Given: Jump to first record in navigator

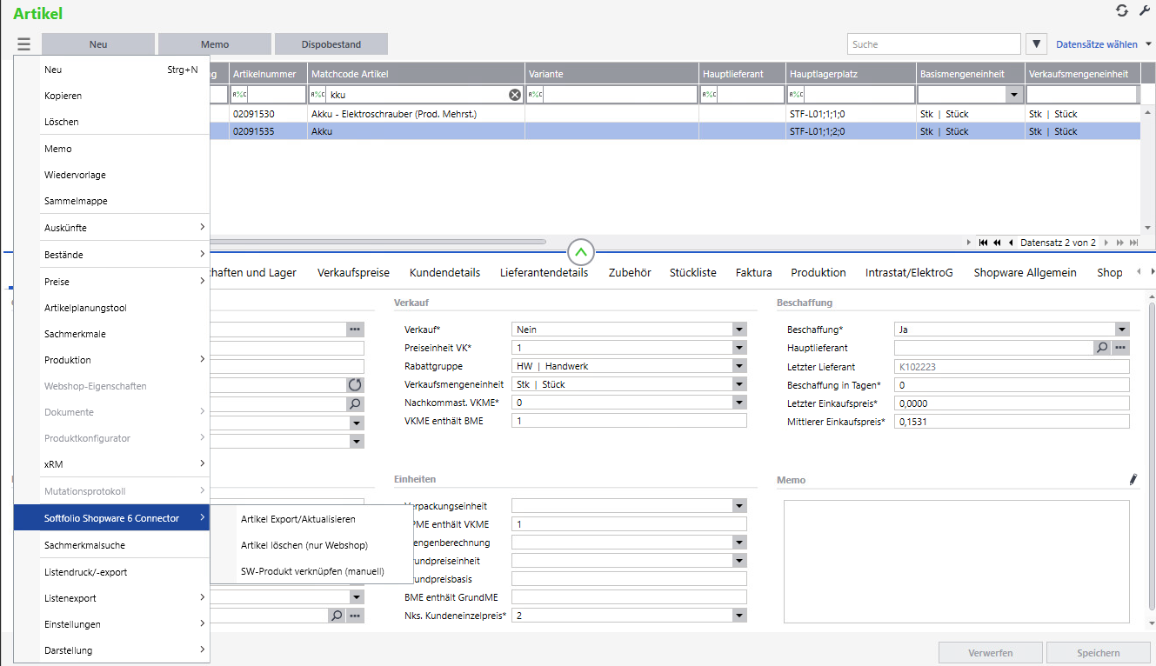Looking at the screenshot, I should point(983,243).
